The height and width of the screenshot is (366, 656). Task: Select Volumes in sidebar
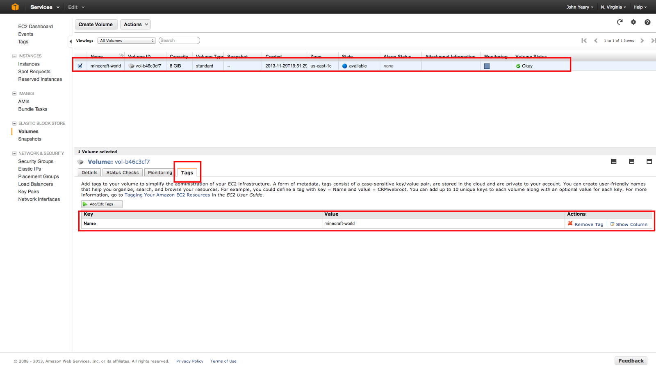28,131
